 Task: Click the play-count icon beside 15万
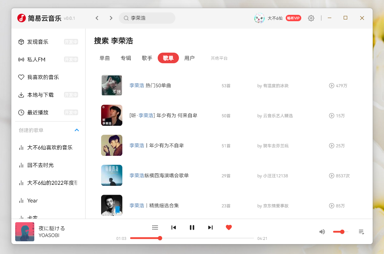pyautogui.click(x=331, y=116)
